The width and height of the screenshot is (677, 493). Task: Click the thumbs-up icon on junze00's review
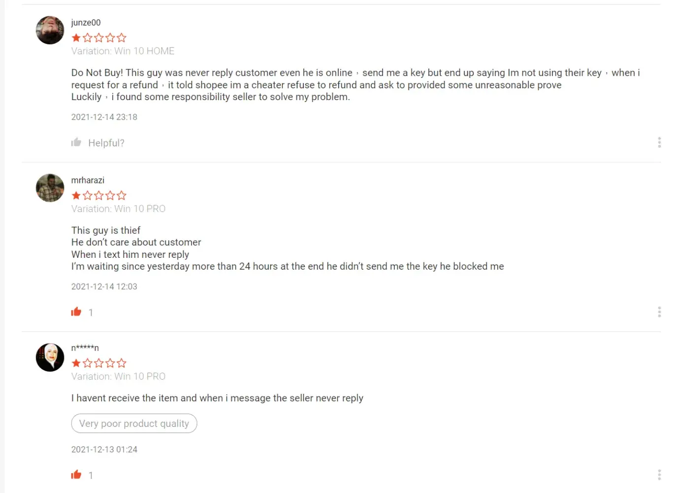tap(76, 142)
